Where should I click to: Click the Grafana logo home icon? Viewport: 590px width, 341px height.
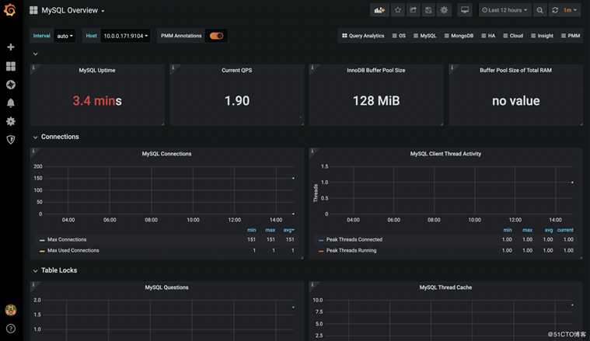point(10,10)
